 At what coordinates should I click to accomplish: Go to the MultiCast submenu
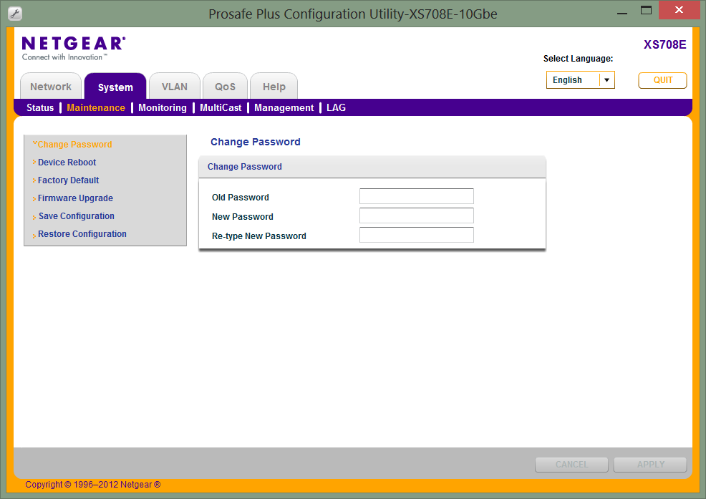221,107
